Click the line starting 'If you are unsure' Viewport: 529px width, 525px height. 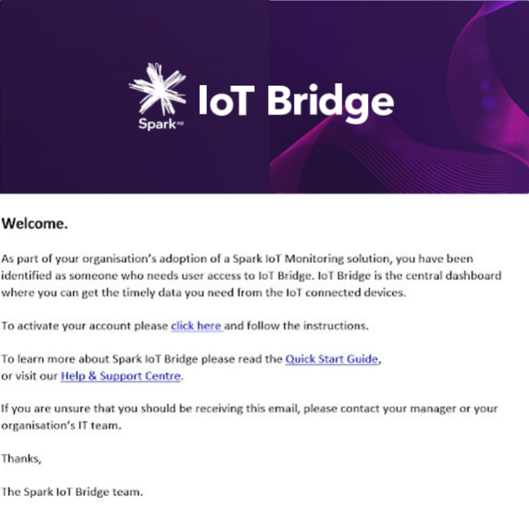tap(250, 409)
